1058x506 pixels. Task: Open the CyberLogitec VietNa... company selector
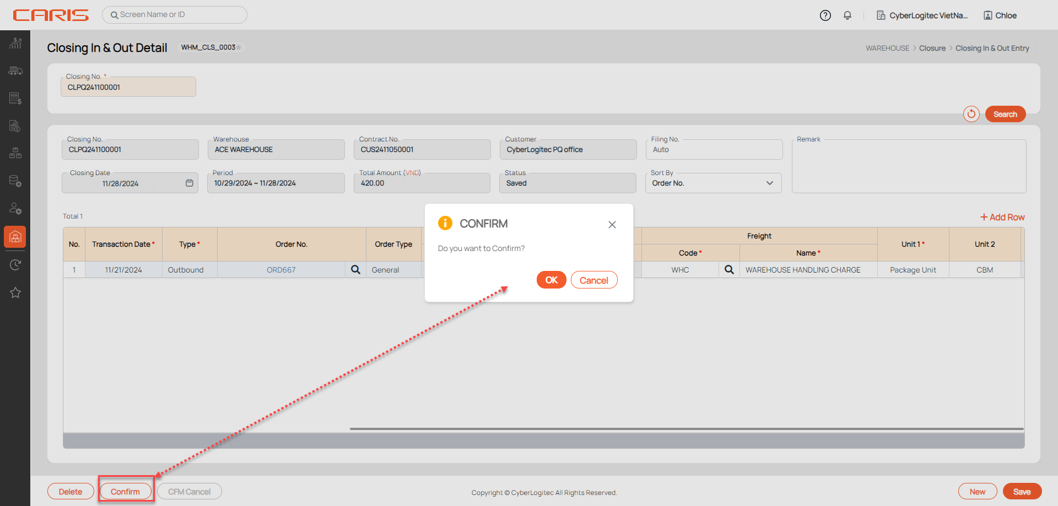click(x=922, y=15)
